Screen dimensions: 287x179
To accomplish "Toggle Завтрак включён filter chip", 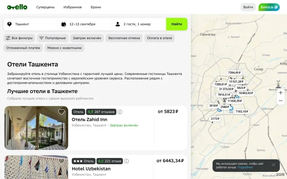I will 87,38.
